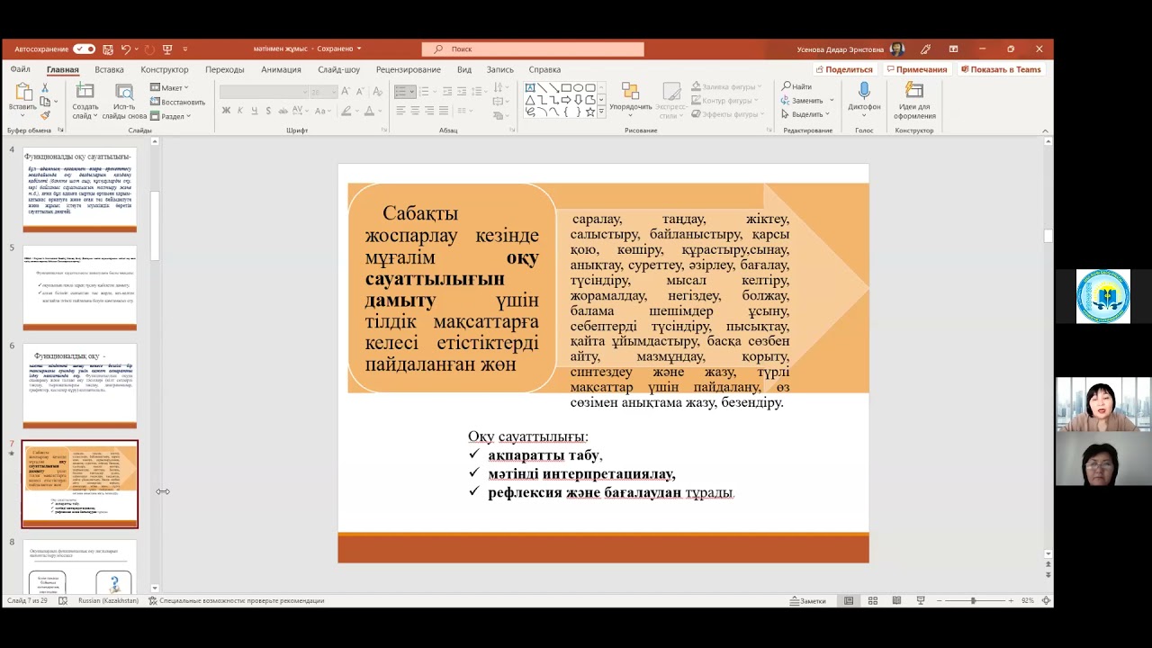1152x648 pixels.
Task: Switch to the Анимация ribbon tab
Action: (281, 69)
